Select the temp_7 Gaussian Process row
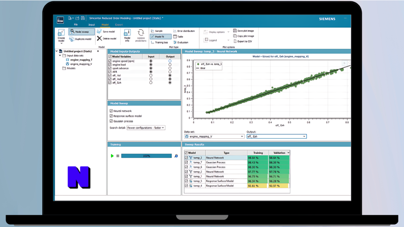 [237, 162]
